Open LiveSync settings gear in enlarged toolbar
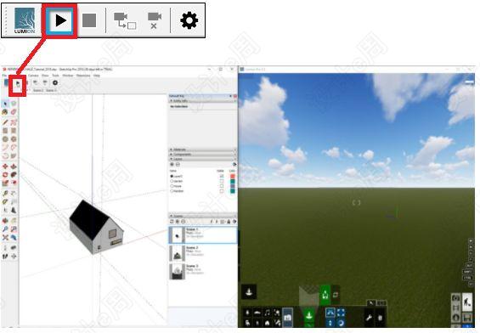Viewport: 480px width, 333px height. (189, 20)
